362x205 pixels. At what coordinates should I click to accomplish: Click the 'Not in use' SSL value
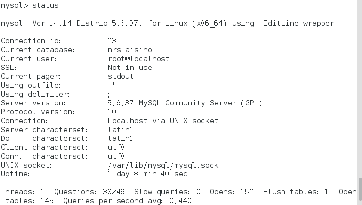[130, 68]
